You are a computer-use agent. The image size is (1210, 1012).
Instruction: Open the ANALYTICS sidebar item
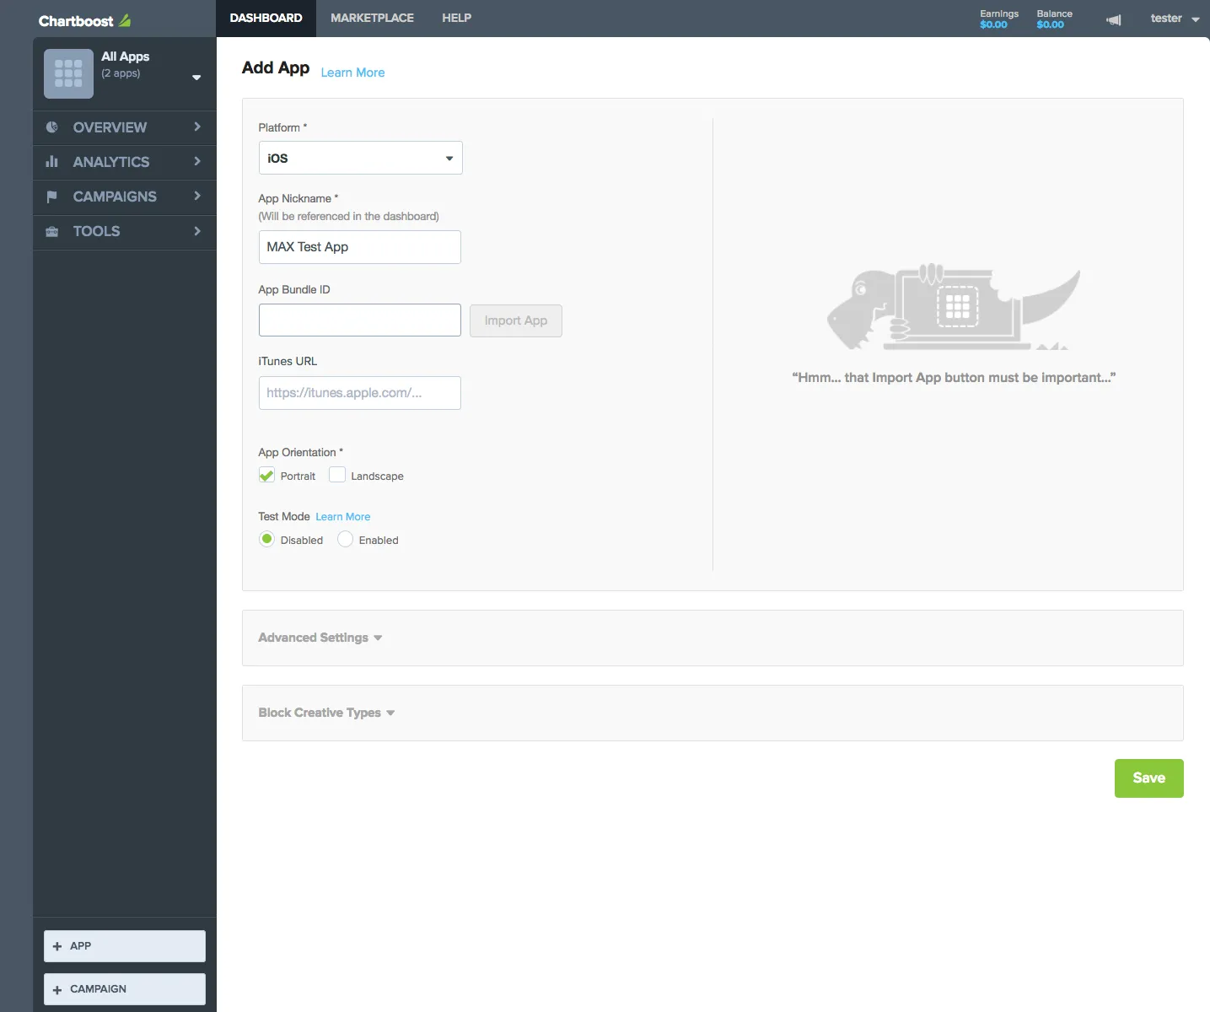(125, 162)
